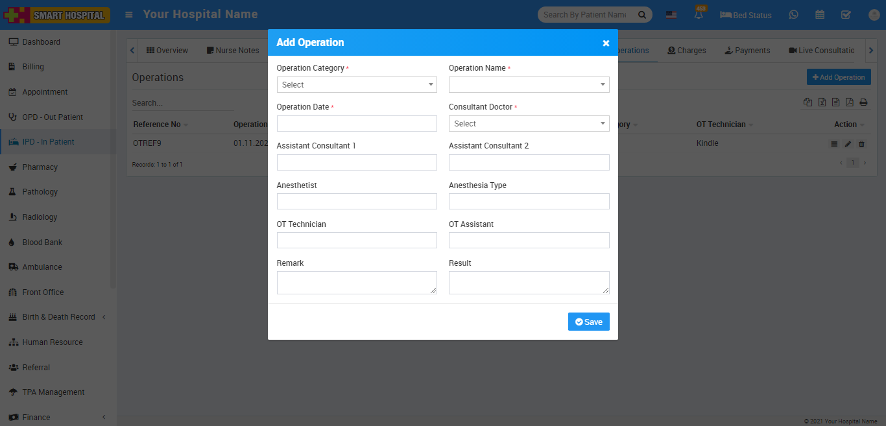The width and height of the screenshot is (886, 426).
Task: Open the notifications bell icon
Action: pos(699,15)
